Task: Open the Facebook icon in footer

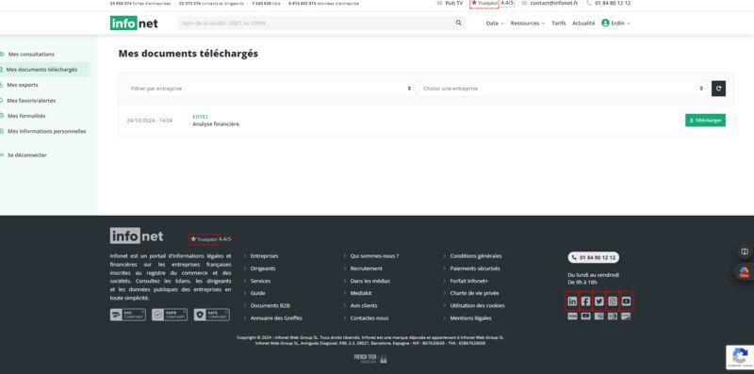Action: [x=585, y=301]
